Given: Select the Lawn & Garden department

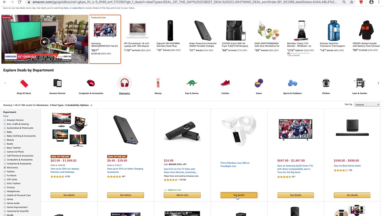Looking at the screenshot, I should [359, 86].
